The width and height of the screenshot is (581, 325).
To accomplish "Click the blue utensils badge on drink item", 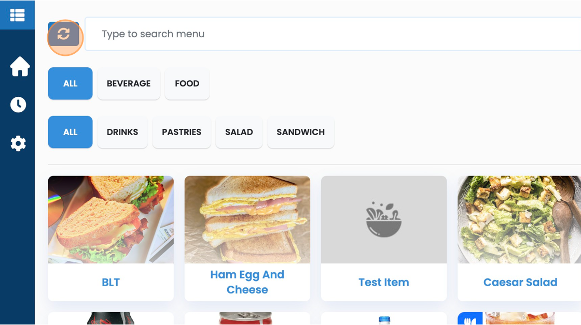I will (470, 319).
